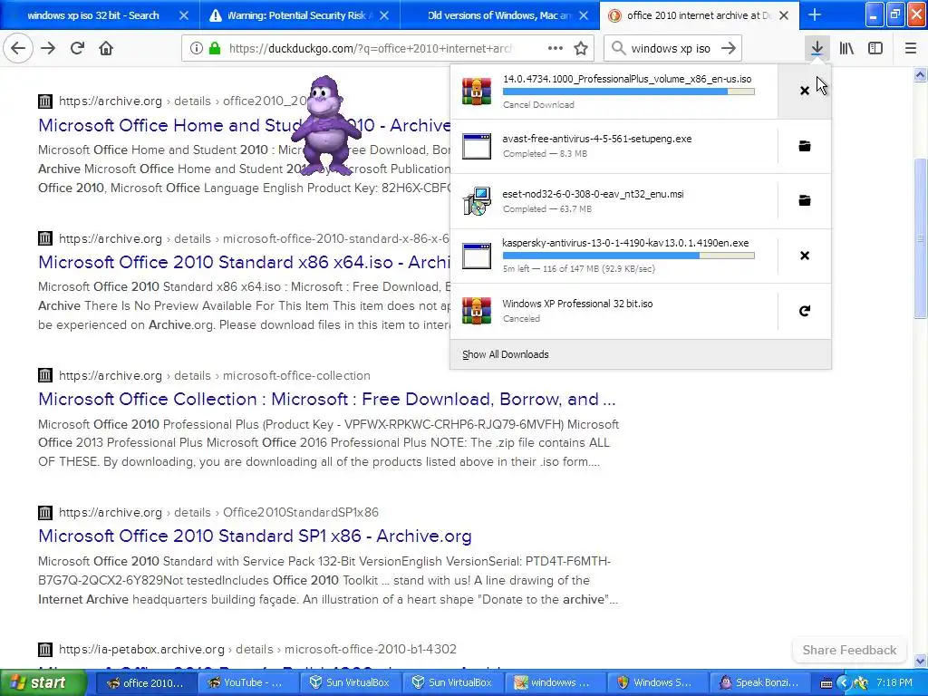The image size is (928, 696).
Task: Click the Windows XP iso WinRAR icon
Action: point(477,311)
